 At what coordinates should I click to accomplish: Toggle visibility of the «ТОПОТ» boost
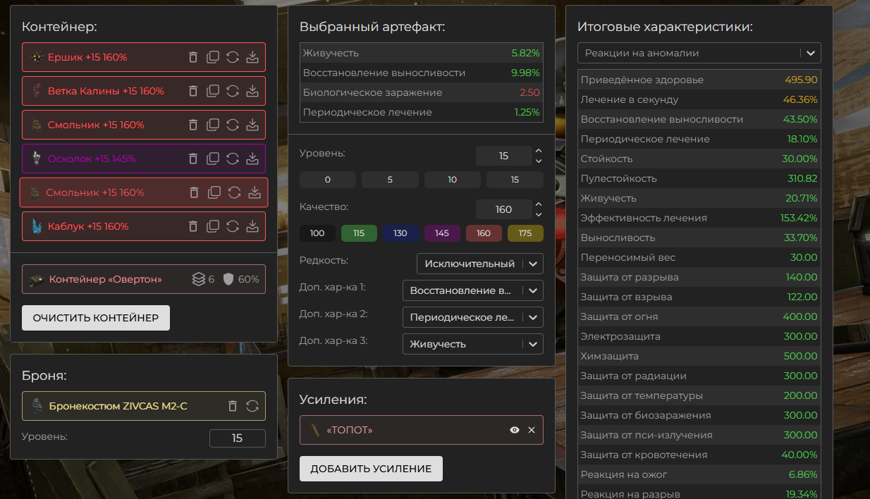pyautogui.click(x=515, y=430)
